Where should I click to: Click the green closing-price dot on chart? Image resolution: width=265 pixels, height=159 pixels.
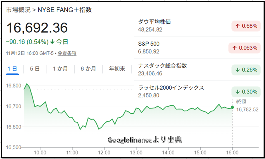pyautogui.click(x=232, y=107)
